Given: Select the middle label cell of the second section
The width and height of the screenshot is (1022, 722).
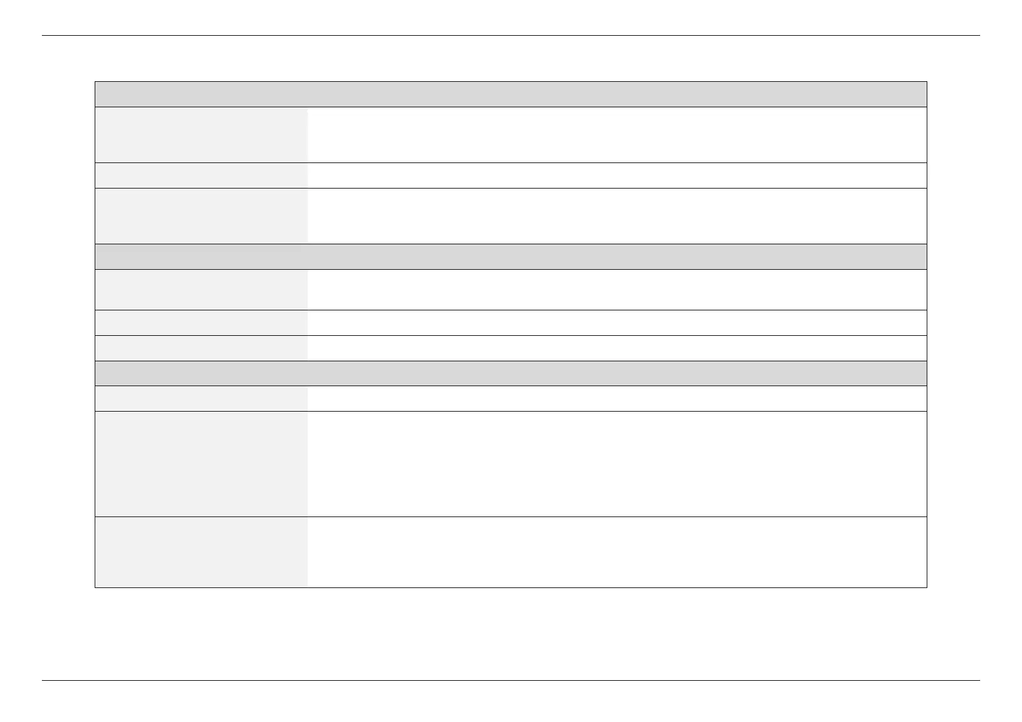Looking at the screenshot, I should coord(201,323).
